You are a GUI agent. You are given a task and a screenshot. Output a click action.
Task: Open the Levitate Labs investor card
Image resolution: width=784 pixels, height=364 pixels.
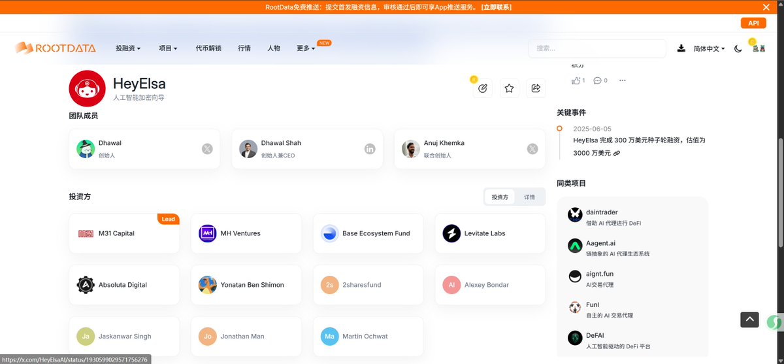[490, 233]
